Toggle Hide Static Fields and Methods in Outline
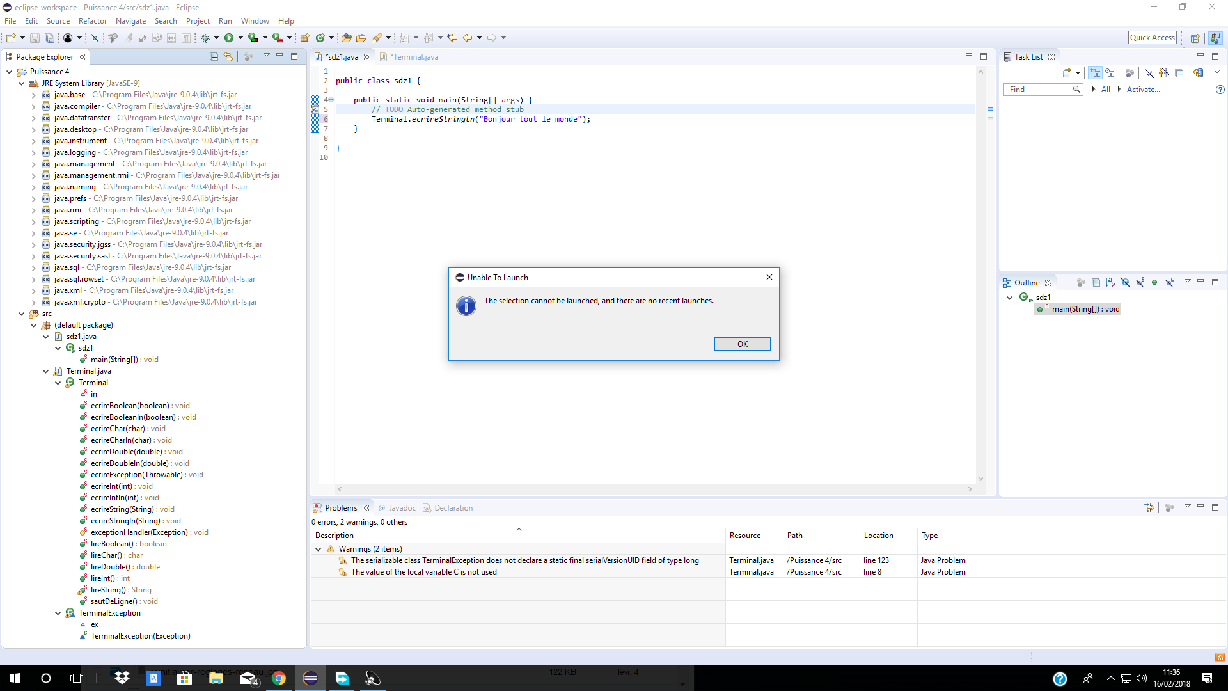The height and width of the screenshot is (691, 1228). tap(1140, 282)
